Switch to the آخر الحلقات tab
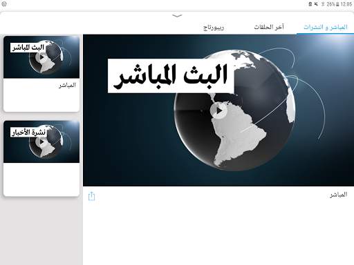Screen dimensions: 354x265 click(x=269, y=27)
